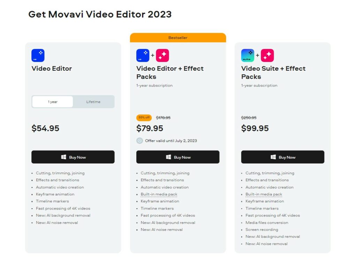Click the clock icon beside offer validity

(x=139, y=141)
